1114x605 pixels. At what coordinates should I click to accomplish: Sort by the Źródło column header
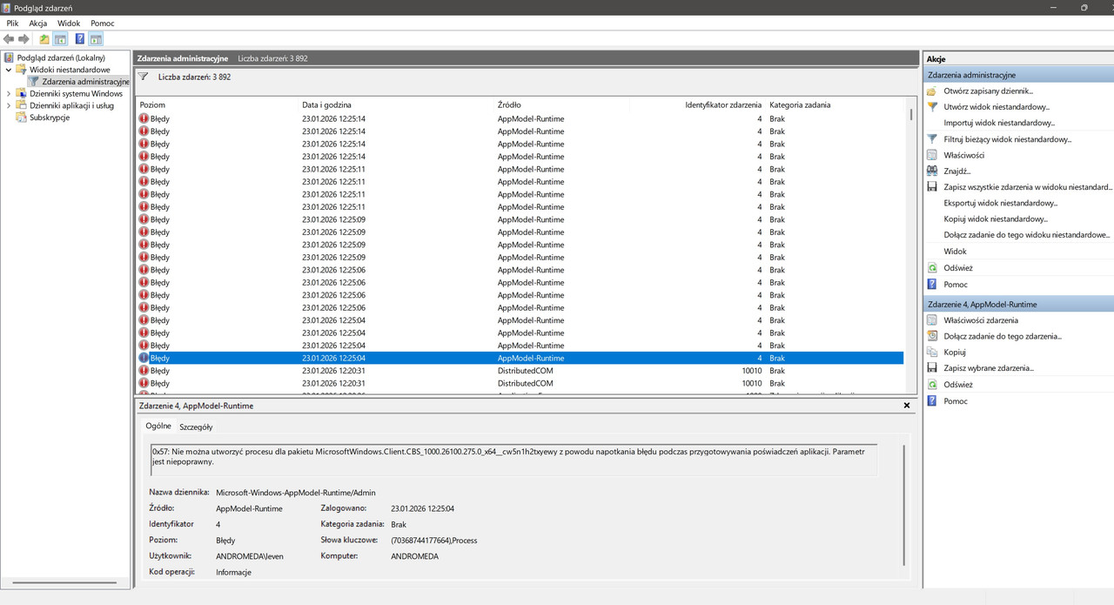coord(510,104)
